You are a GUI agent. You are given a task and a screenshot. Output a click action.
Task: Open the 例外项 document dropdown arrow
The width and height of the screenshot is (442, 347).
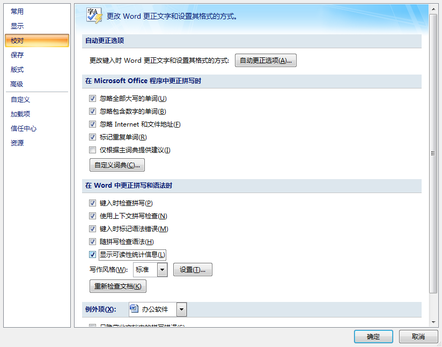181,309
